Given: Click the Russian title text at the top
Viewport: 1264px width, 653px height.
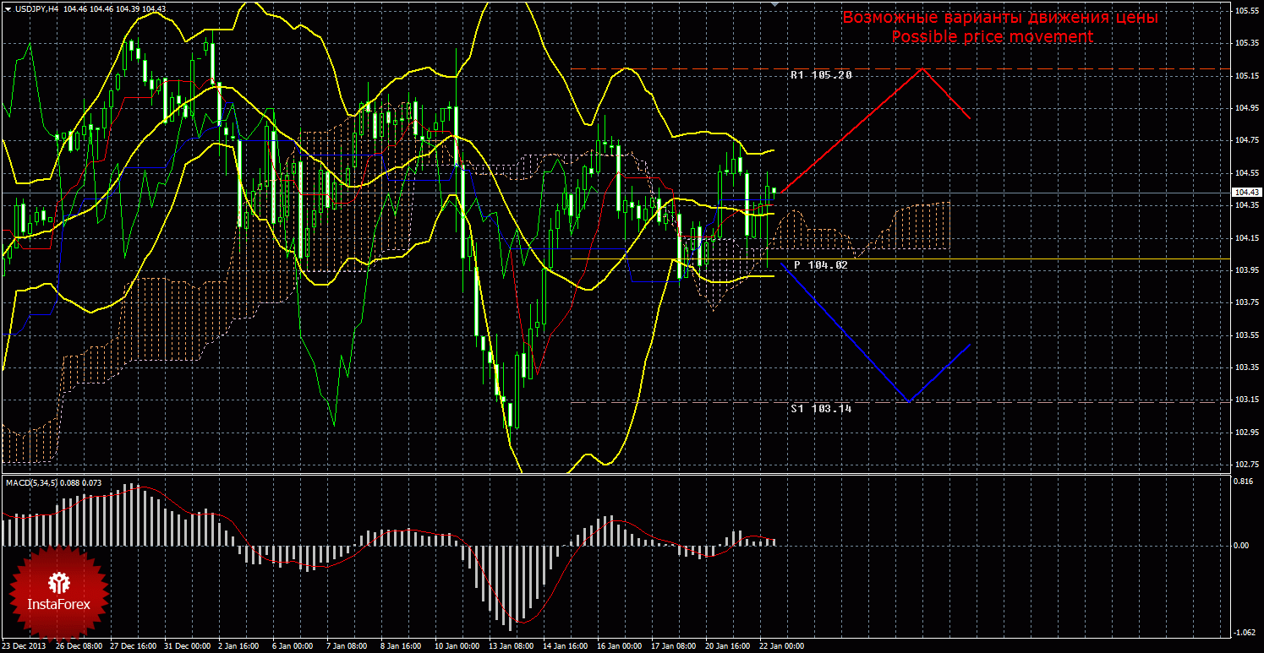Looking at the screenshot, I should [x=1000, y=18].
